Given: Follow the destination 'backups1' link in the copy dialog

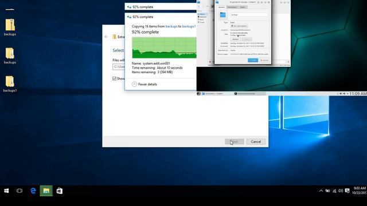Looking at the screenshot, I should coord(189,26).
